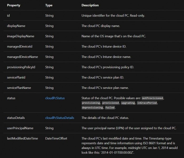
Task: Click the displayName property cell
Action: pos(16,26)
